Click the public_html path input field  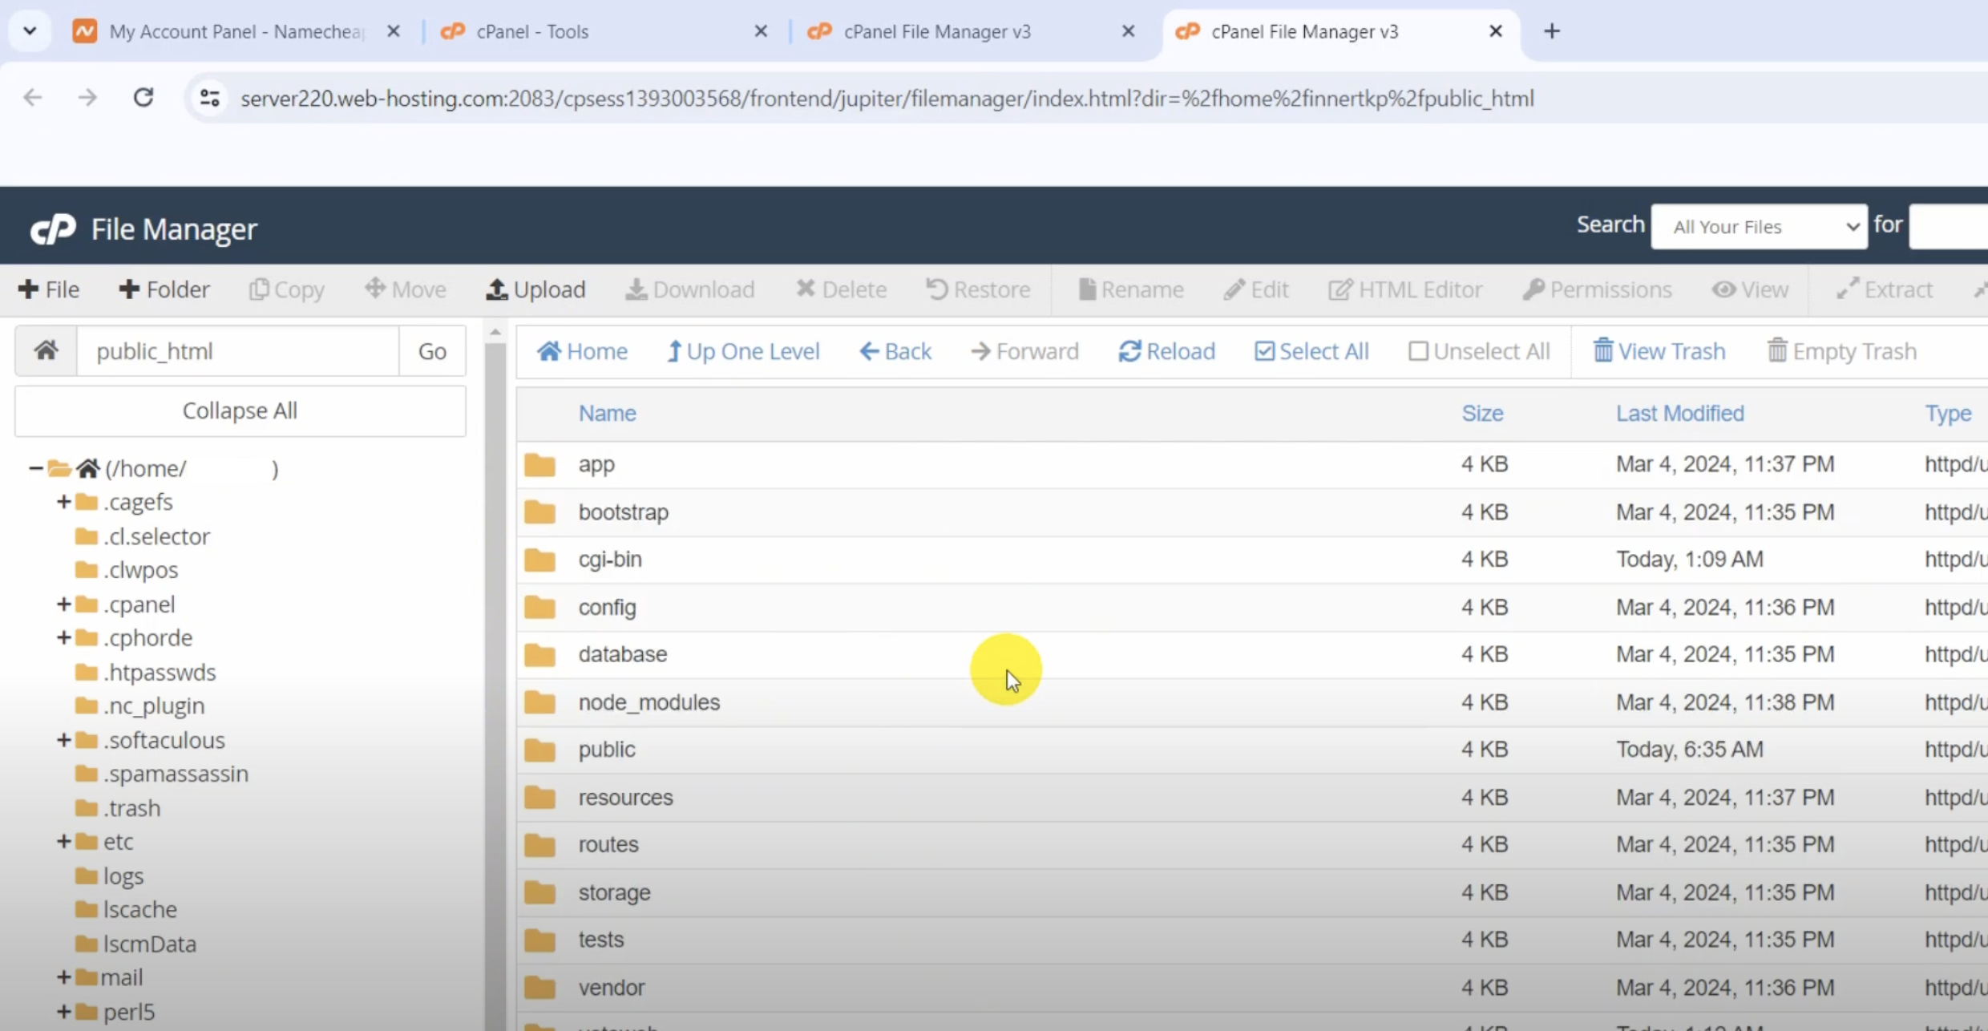pos(238,350)
